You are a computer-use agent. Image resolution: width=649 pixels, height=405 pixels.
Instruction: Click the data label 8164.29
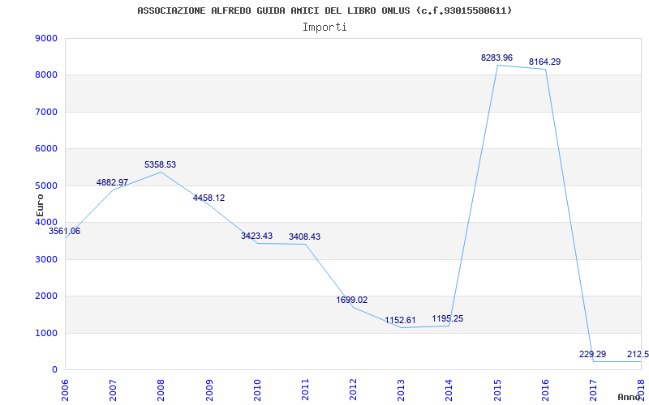(x=544, y=62)
